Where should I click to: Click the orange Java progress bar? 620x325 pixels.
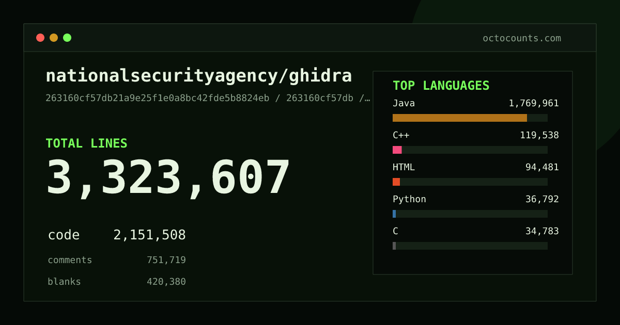[460, 118]
